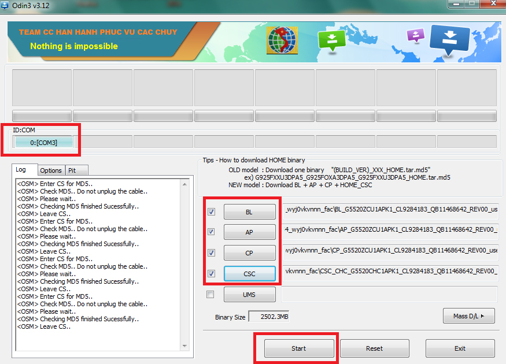Image resolution: width=506 pixels, height=364 pixels.
Task: Click the UMS file button
Action: [249, 294]
